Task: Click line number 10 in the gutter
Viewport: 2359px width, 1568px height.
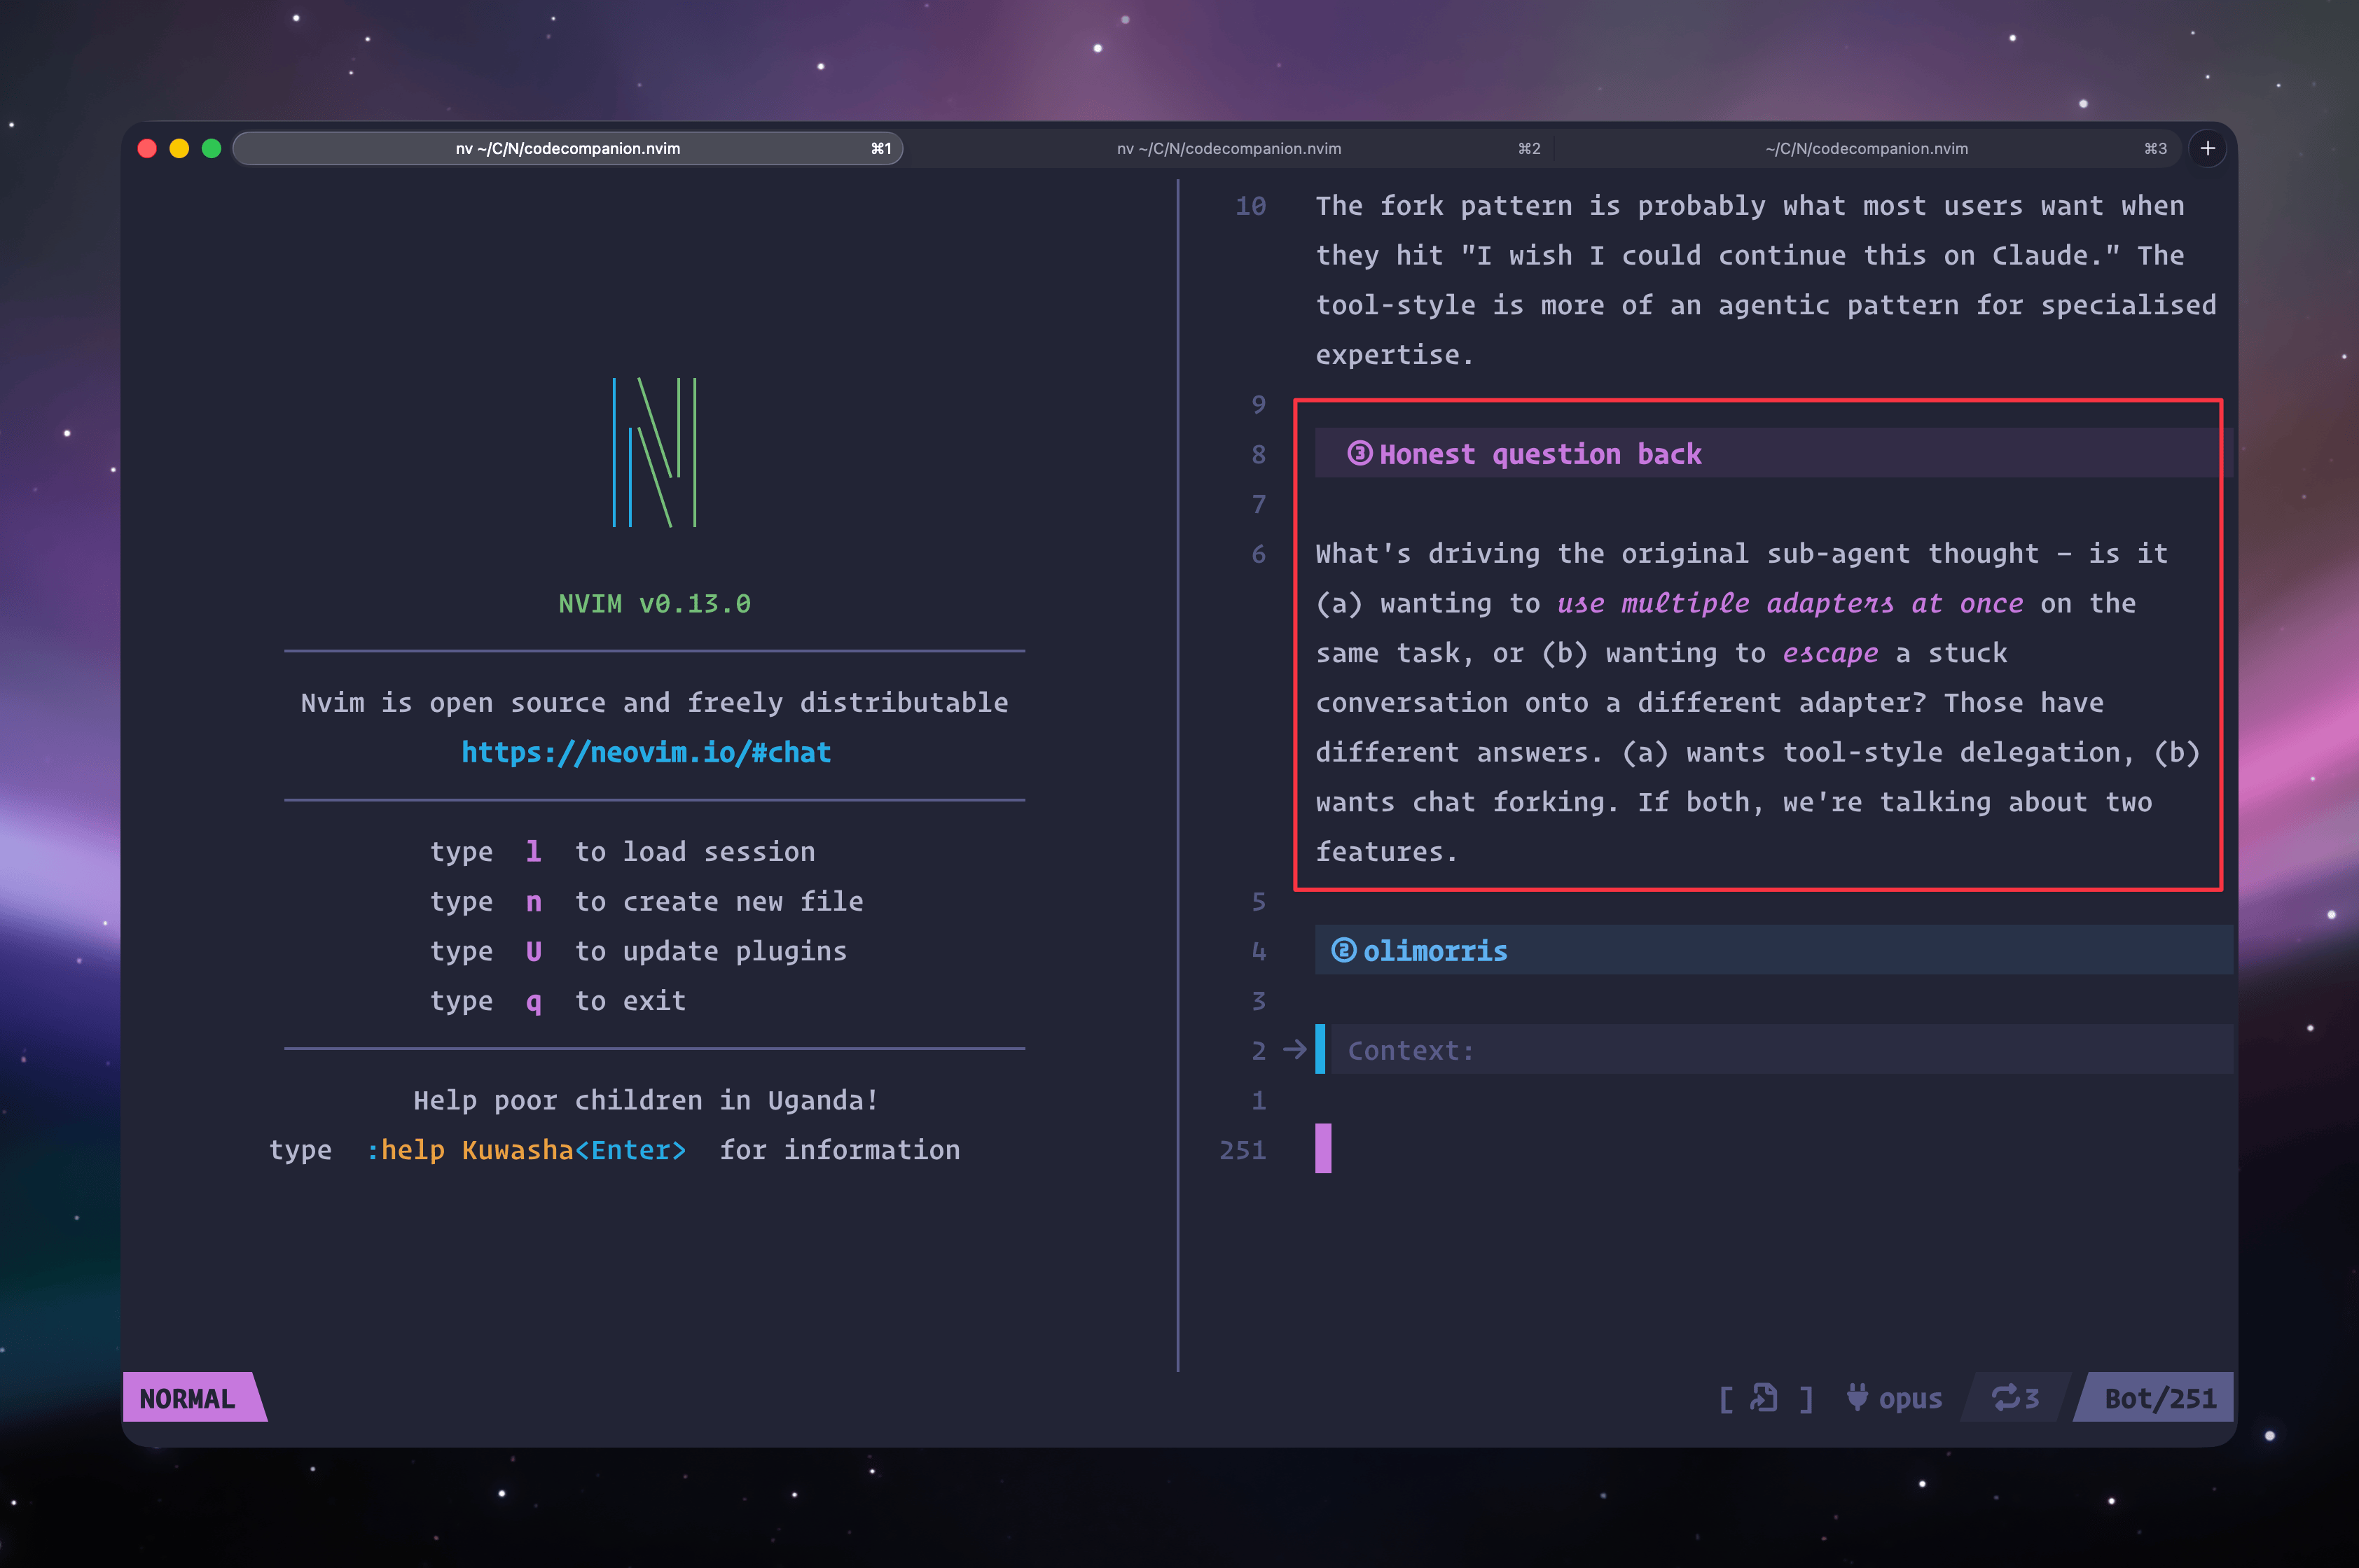Action: click(1250, 206)
